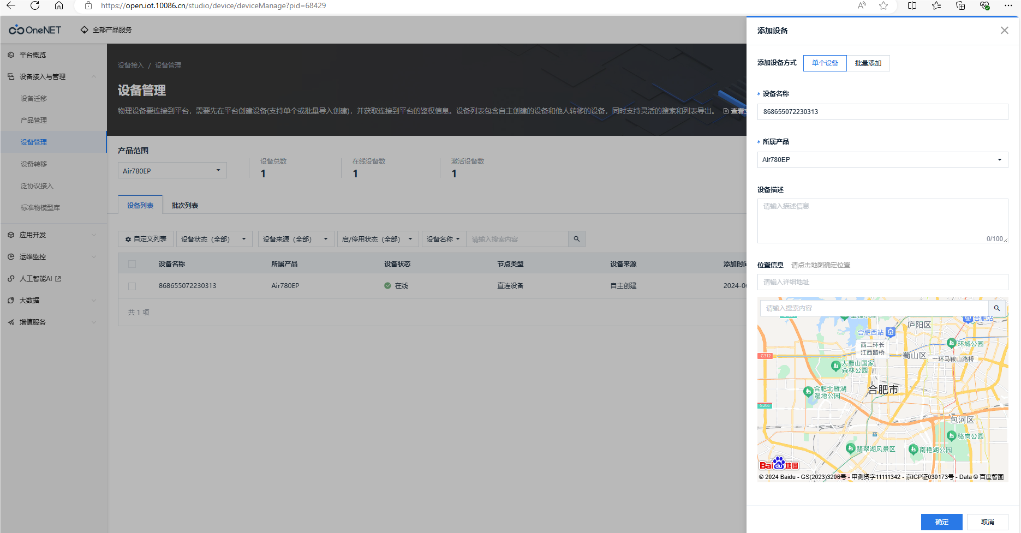Click the map search magnifier icon
Screen dimensions: 1021x533
tap(996, 308)
